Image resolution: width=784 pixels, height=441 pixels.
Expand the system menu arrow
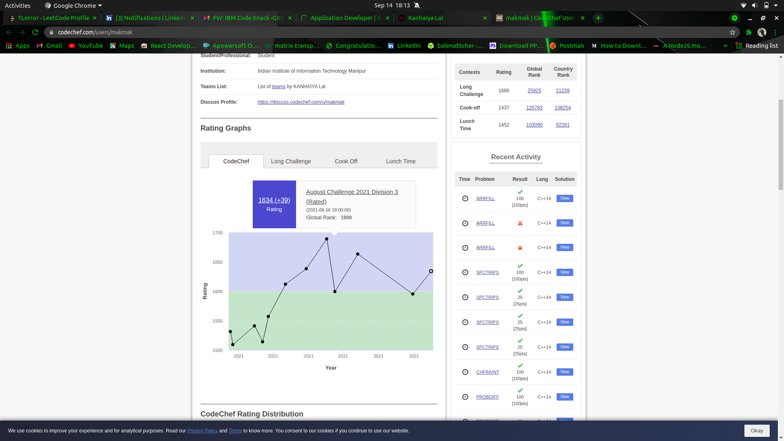point(776,5)
